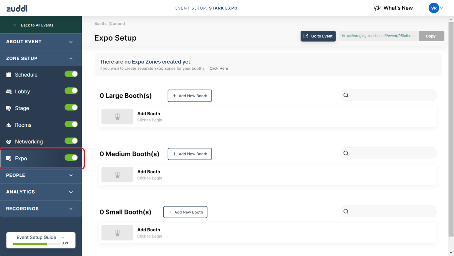Image resolution: width=454 pixels, height=256 pixels.
Task: Collapse the Zone Setup section chevron
Action: 71,58
